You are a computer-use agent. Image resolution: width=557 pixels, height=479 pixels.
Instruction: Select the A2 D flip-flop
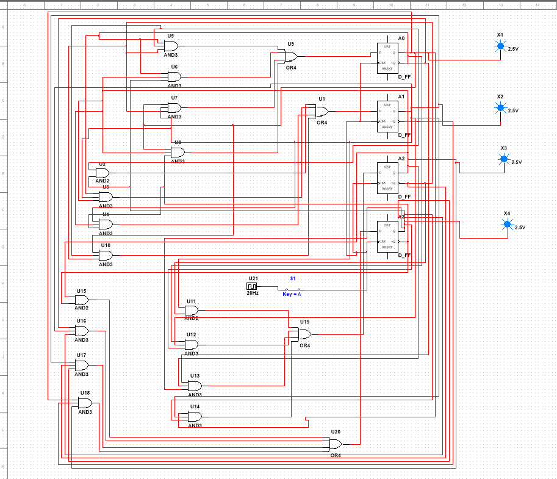[x=387, y=178]
